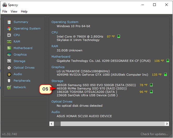
Task: Click the GTX 1080 temperature indicator icon
Action: [165, 74]
